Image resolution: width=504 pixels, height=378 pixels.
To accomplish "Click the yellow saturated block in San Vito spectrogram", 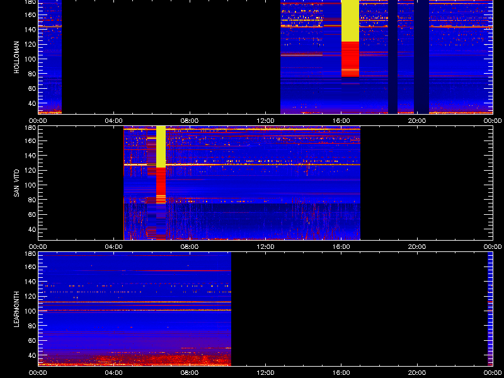I will point(161,147).
